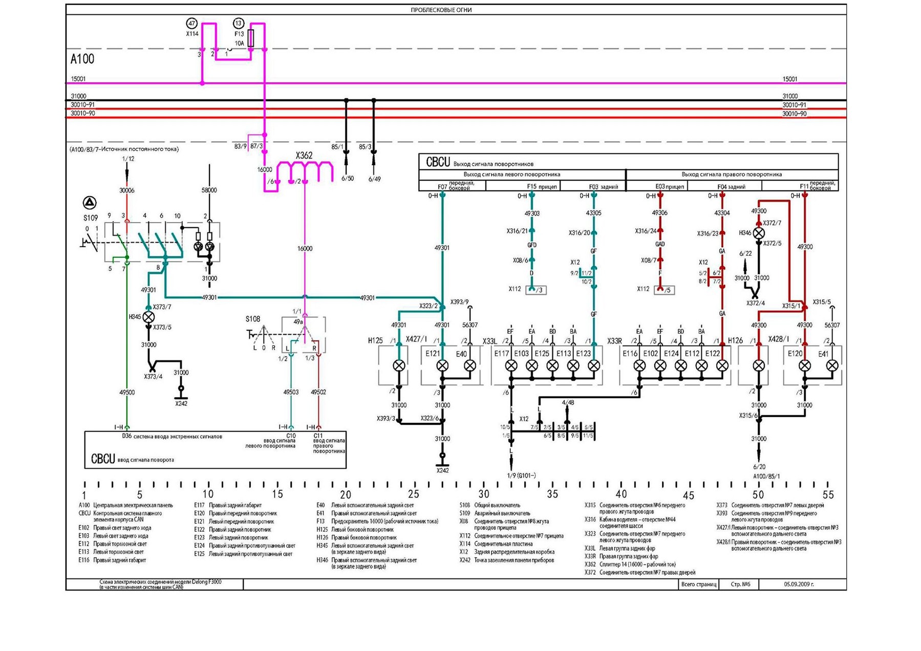Click the X112 /5 connector box

(x=665, y=290)
